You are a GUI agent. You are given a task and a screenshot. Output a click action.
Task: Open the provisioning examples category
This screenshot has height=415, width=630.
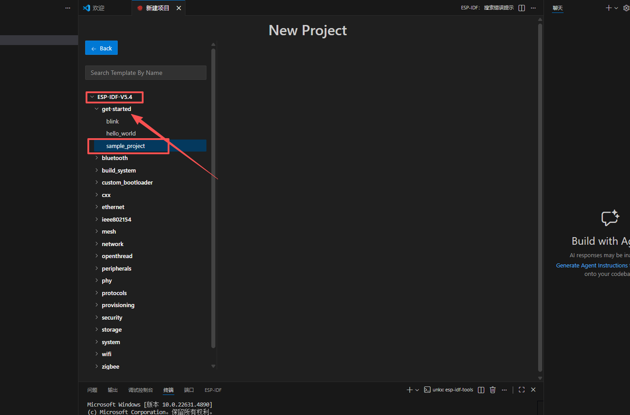(x=118, y=305)
